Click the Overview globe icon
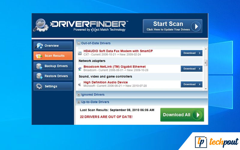 coord(39,46)
